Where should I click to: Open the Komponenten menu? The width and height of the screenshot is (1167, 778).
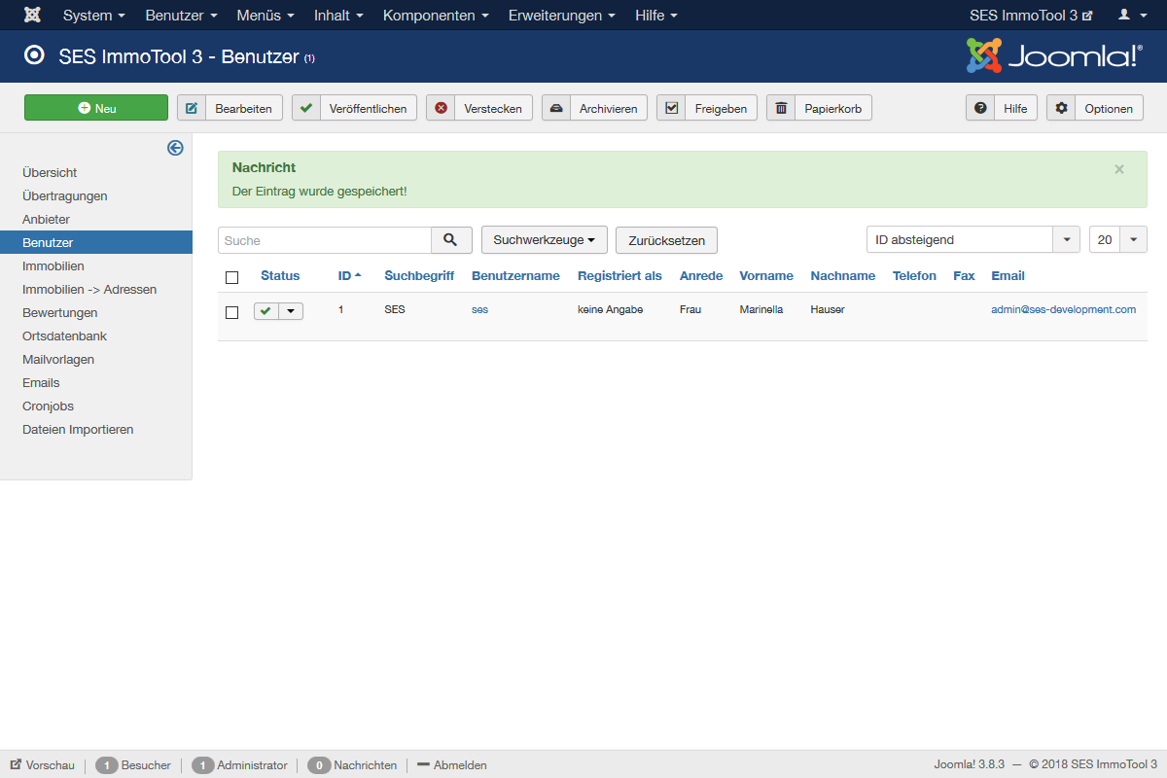[436, 16]
